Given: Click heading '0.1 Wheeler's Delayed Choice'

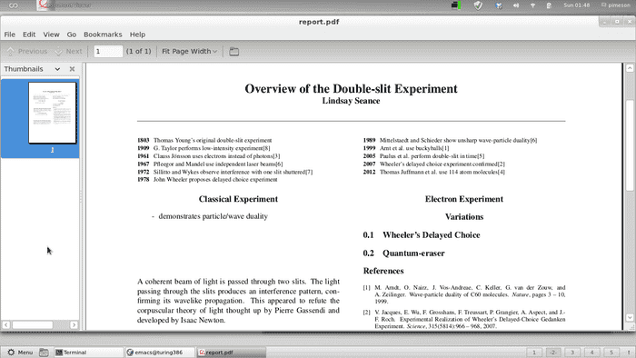Looking at the screenshot, I should [x=422, y=235].
